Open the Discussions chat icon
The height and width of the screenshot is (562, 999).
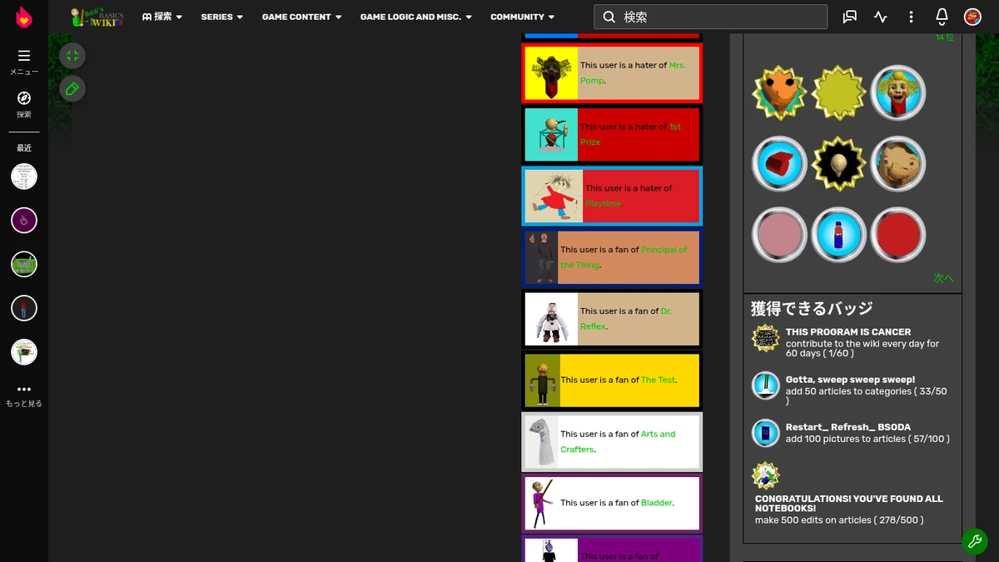point(849,17)
